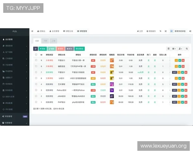The image size is (193, 154).
Task: Check the checkbox for row id 2
Action: tap(36, 96)
